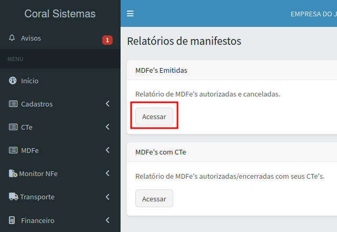The height and width of the screenshot is (232, 337).
Task: Click the red notification badge on Avisos
Action: (x=107, y=40)
